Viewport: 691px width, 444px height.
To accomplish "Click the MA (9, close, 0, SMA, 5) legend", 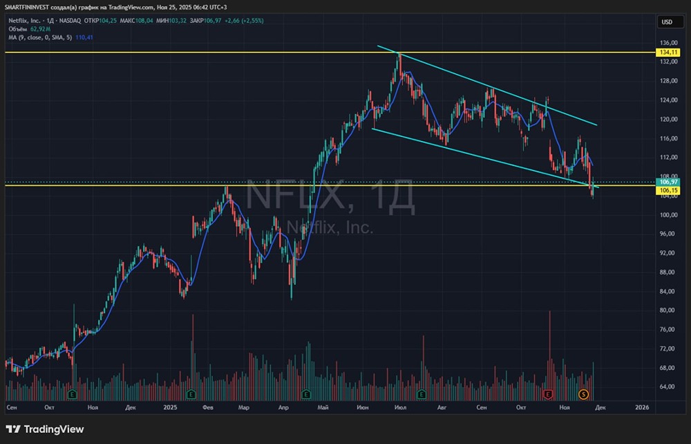I will (x=40, y=37).
